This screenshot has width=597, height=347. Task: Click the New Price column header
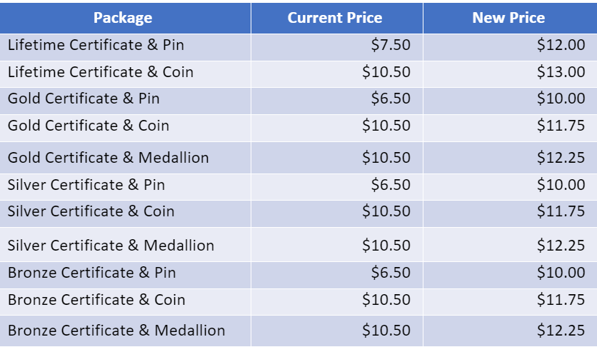coord(508,18)
